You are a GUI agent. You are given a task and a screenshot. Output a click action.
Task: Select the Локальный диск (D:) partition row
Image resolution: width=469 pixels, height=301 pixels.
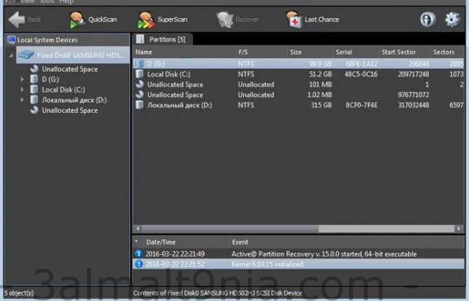299,105
